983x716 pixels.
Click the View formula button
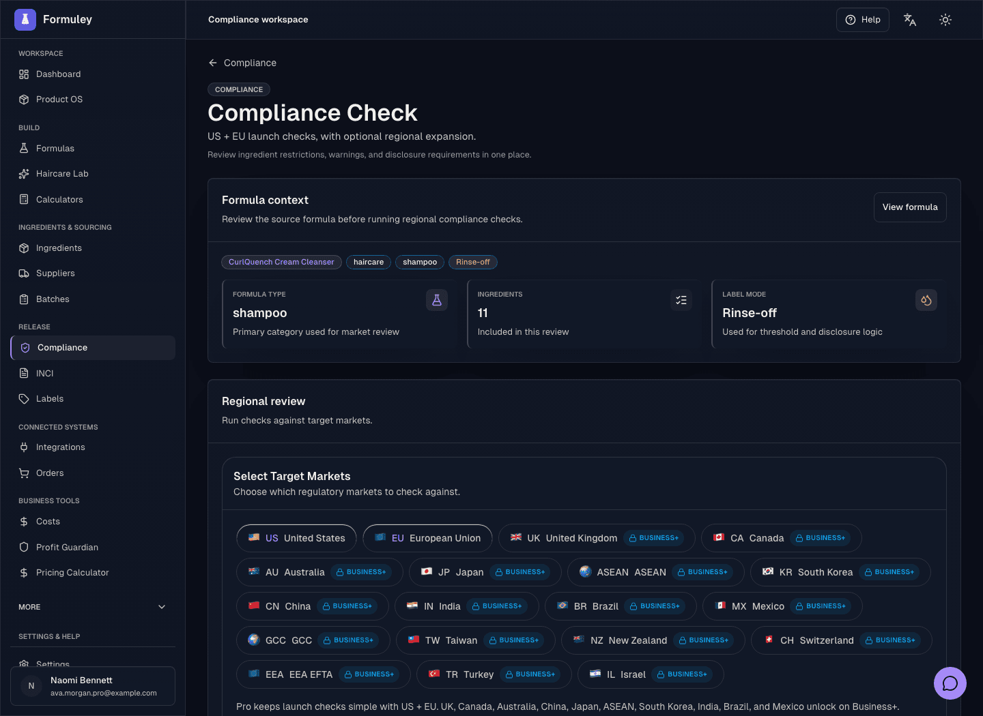pos(910,207)
